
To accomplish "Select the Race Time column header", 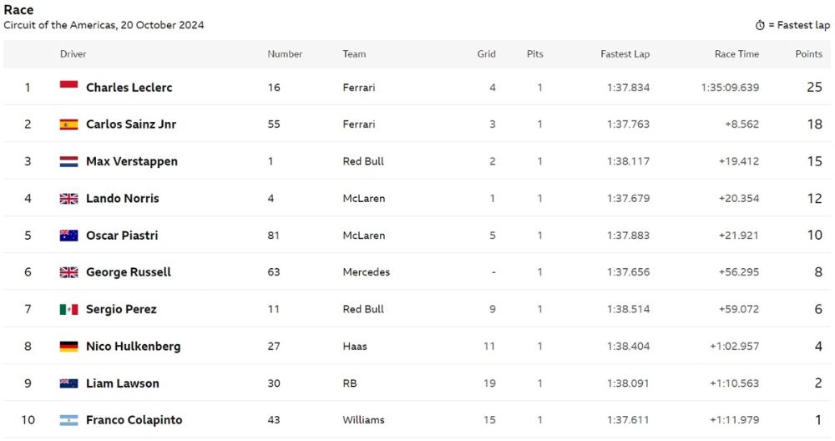I will 736,53.
